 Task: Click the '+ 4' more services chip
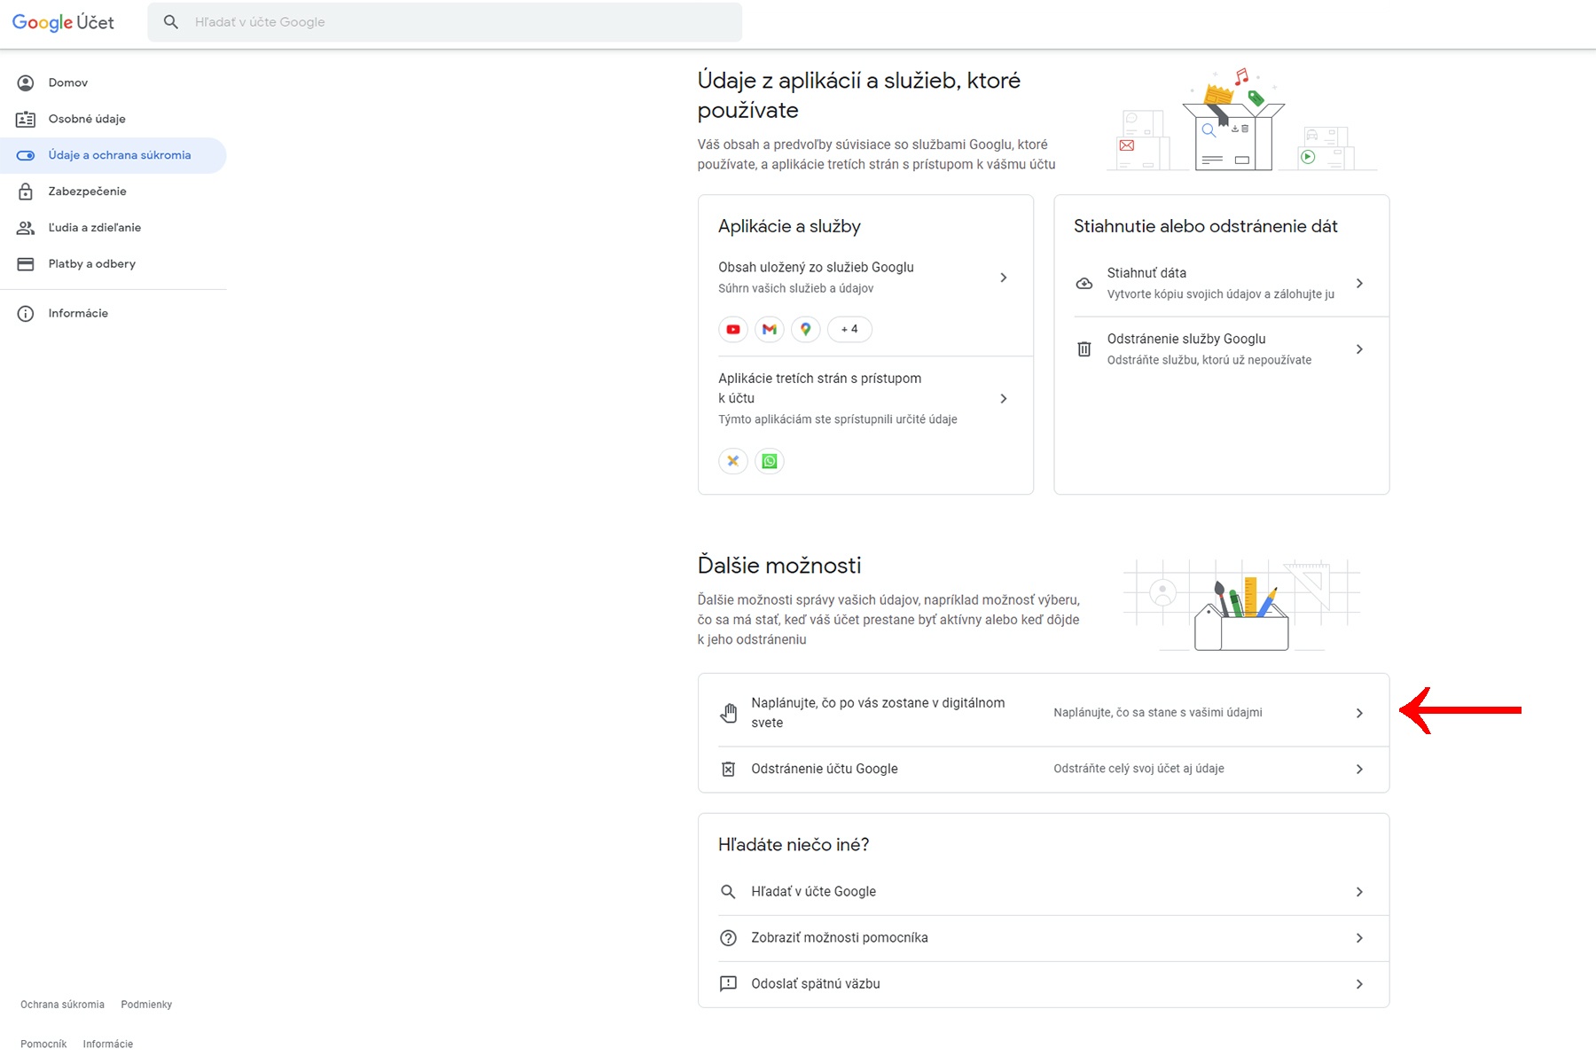point(849,329)
